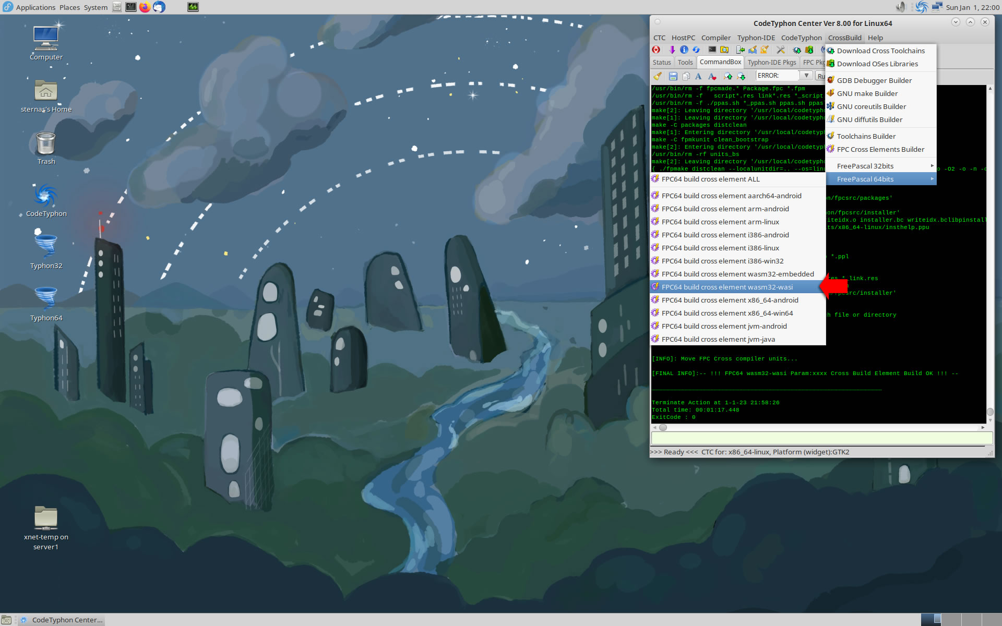Open the Typhon64 desktop icon
The height and width of the screenshot is (626, 1002).
click(x=46, y=303)
